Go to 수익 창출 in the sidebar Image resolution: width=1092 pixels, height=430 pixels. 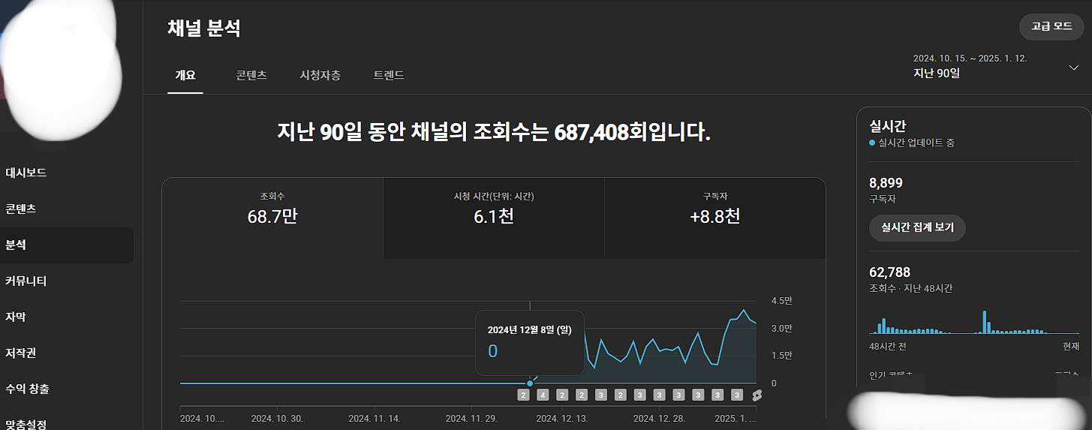click(x=28, y=389)
